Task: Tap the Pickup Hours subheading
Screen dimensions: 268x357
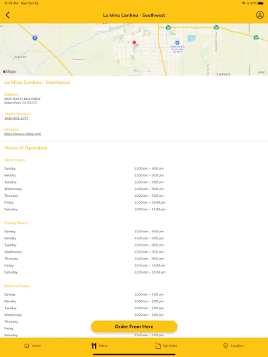Action: click(16, 223)
